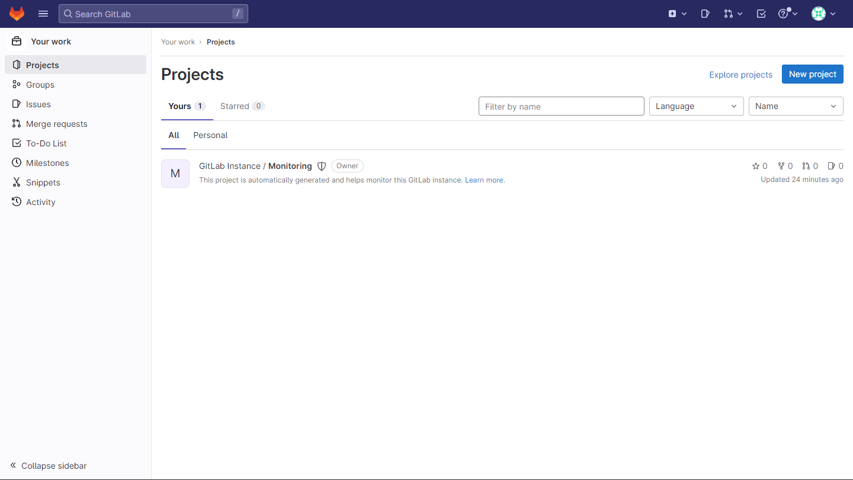Screen dimensions: 853x480
Task: Collapse the sidebar
Action: point(49,466)
